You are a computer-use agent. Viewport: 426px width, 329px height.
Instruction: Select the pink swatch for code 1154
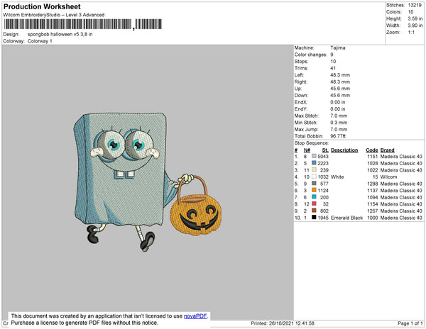[x=314, y=203]
